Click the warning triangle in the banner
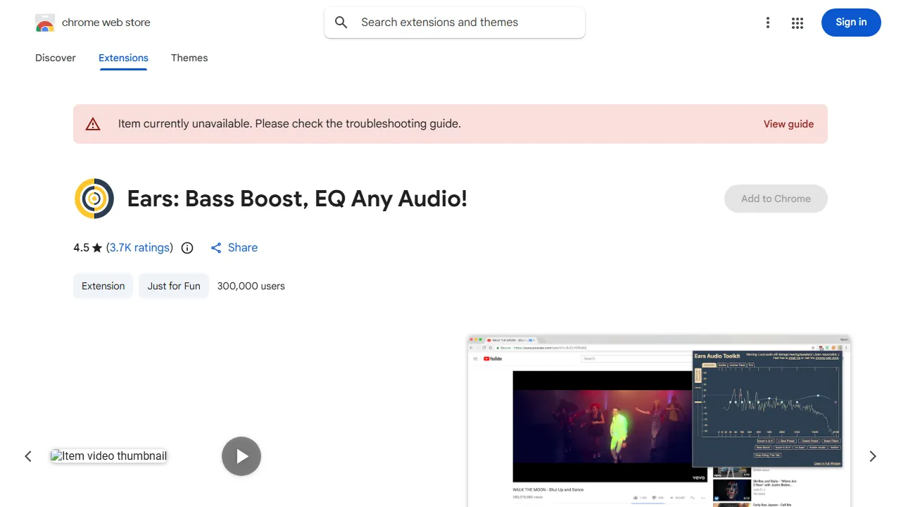Viewport: 901px width, 507px height. click(x=93, y=123)
